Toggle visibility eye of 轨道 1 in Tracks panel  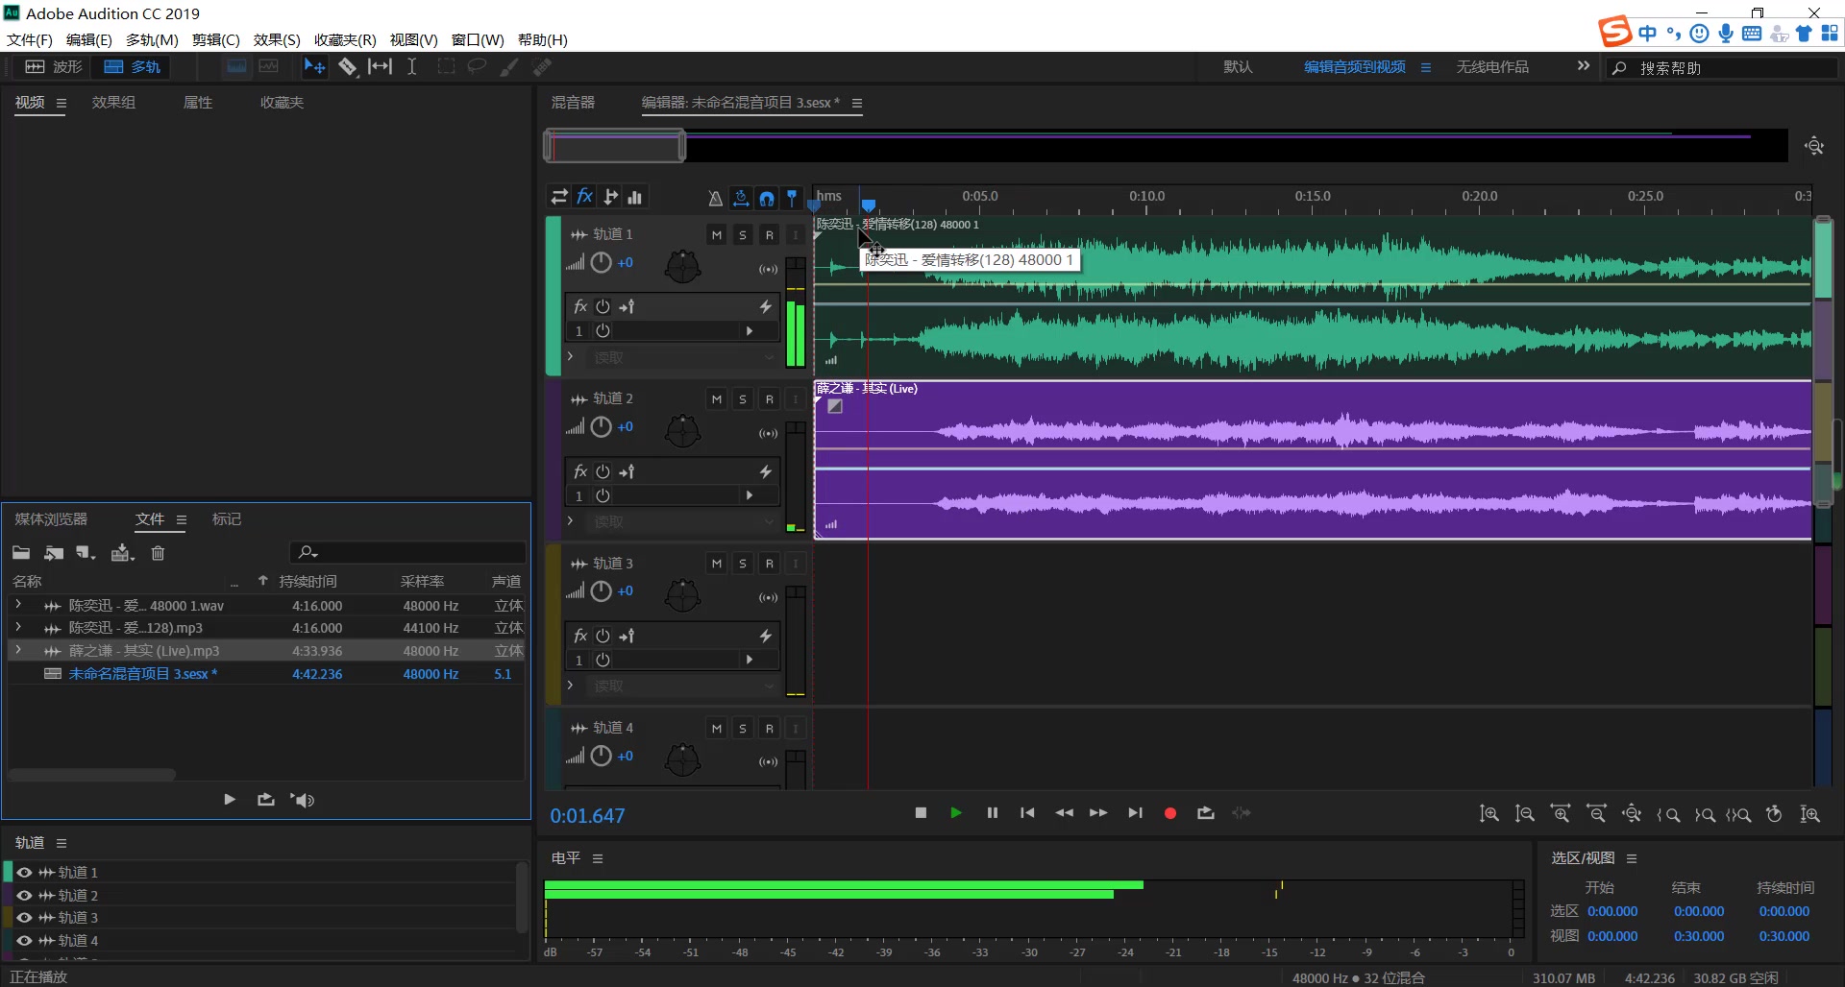[x=24, y=873]
